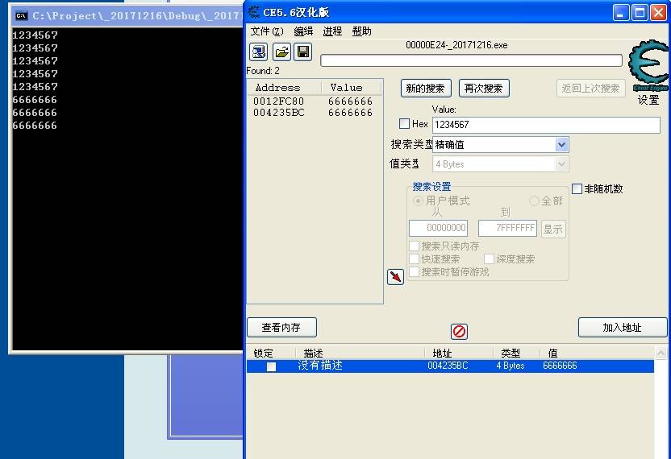Screen dimensions: 671x459
Task: Click the red arrow add-to-list icon
Action: point(395,277)
